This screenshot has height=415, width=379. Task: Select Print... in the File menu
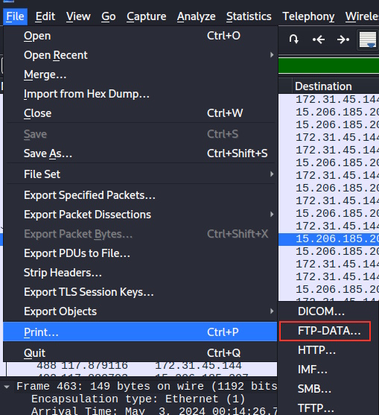pos(140,332)
